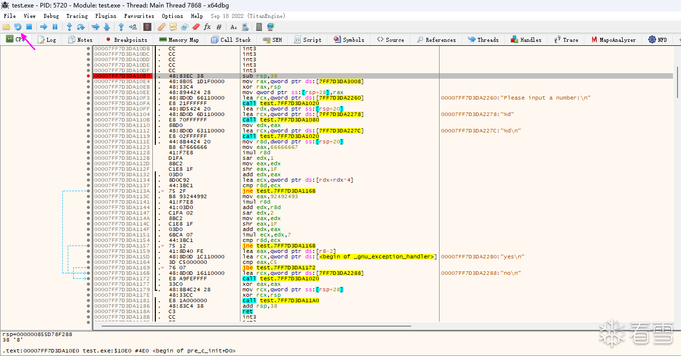Switch to the Memory Map tab
681x356 pixels.
coord(179,40)
